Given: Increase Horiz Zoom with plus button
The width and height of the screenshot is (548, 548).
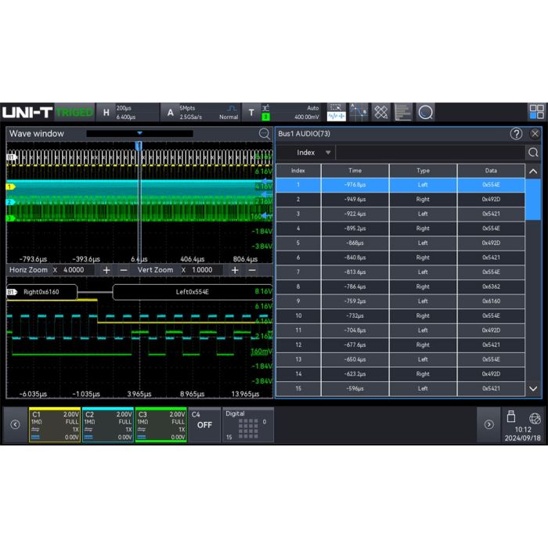Looking at the screenshot, I should pyautogui.click(x=106, y=269).
